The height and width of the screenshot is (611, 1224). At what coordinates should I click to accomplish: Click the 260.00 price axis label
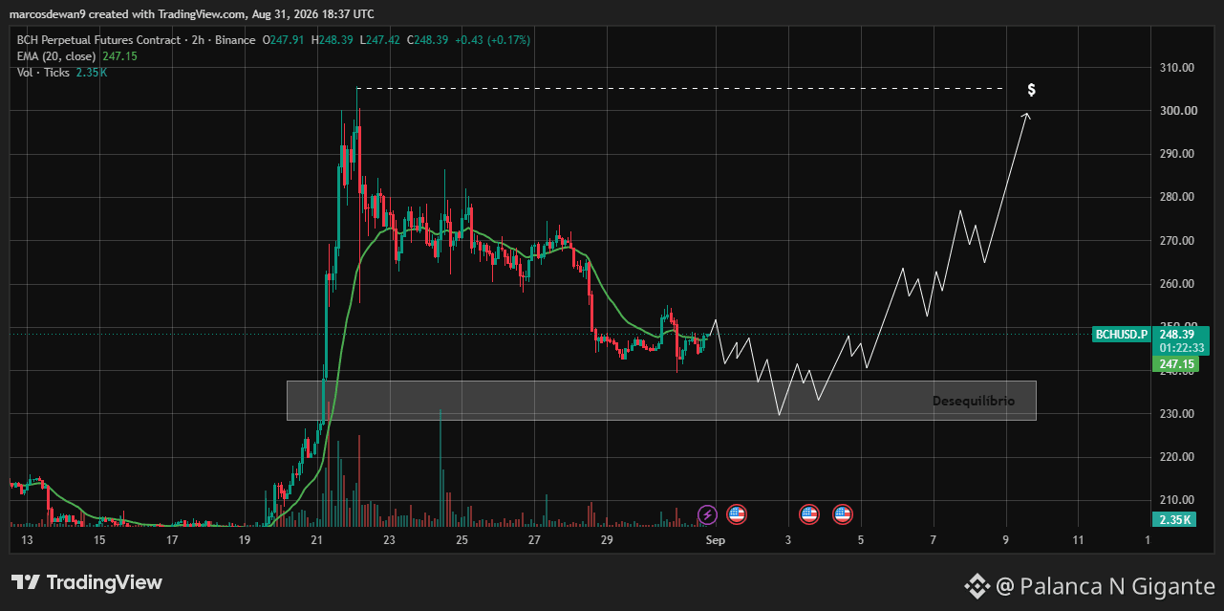1176,284
